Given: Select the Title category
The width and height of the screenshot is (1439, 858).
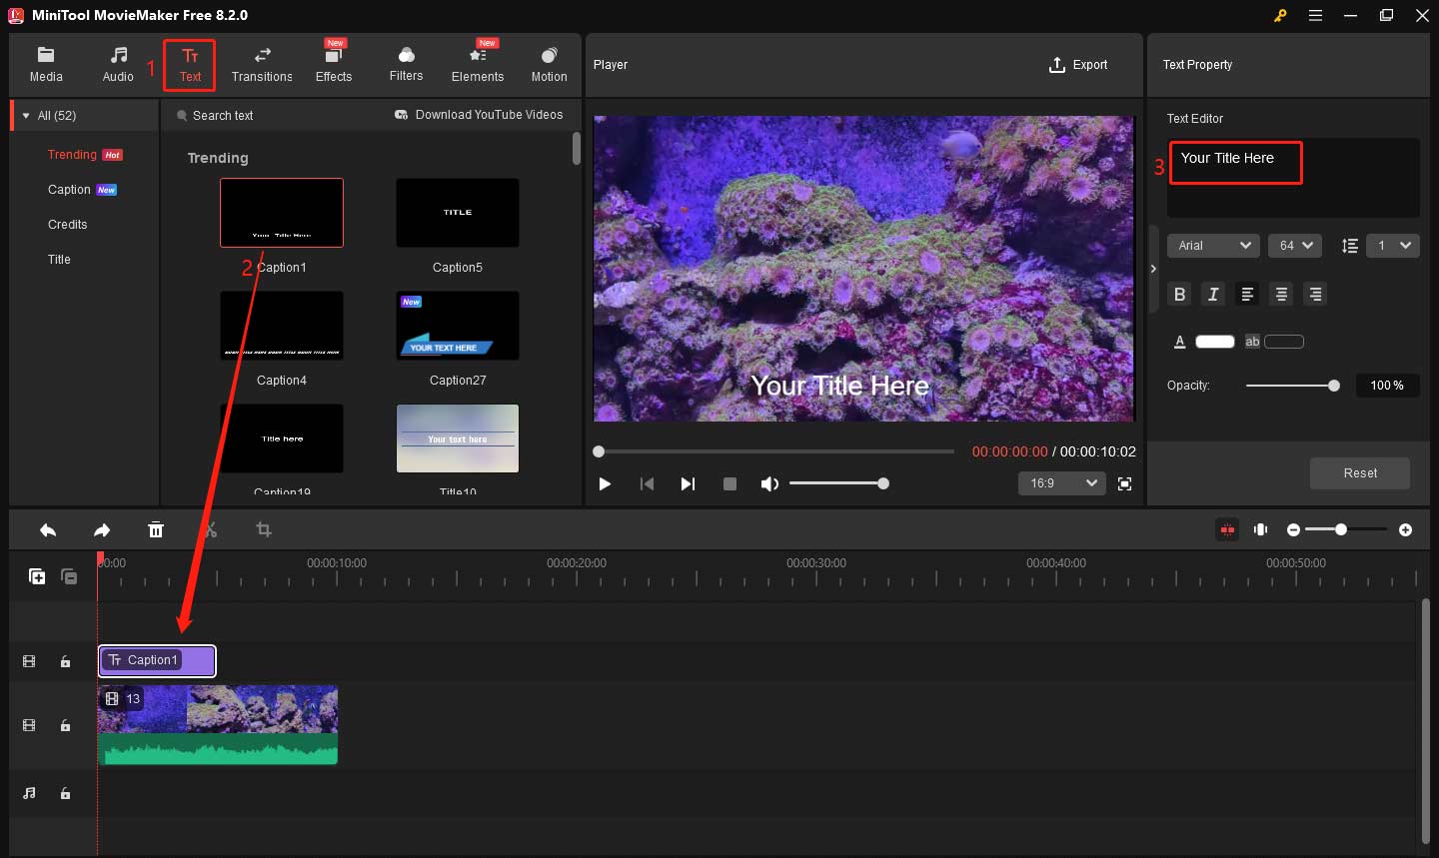Looking at the screenshot, I should (59, 260).
